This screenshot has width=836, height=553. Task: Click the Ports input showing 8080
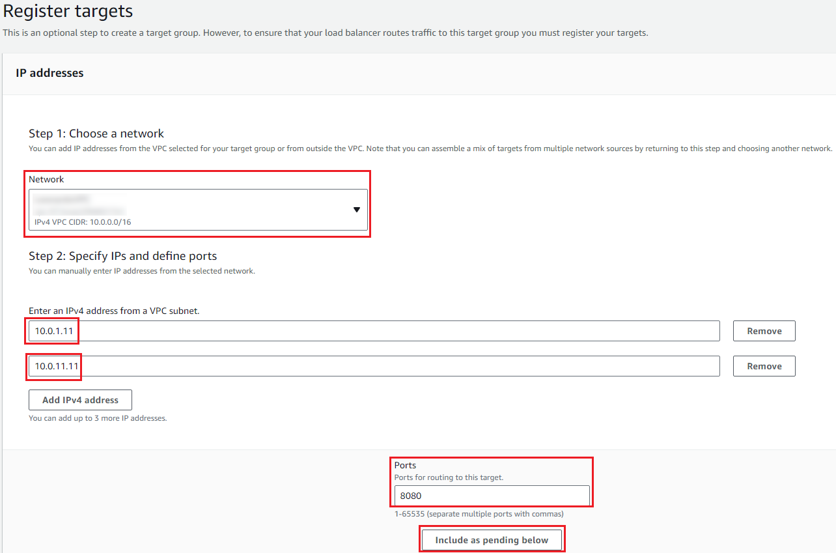click(x=492, y=496)
